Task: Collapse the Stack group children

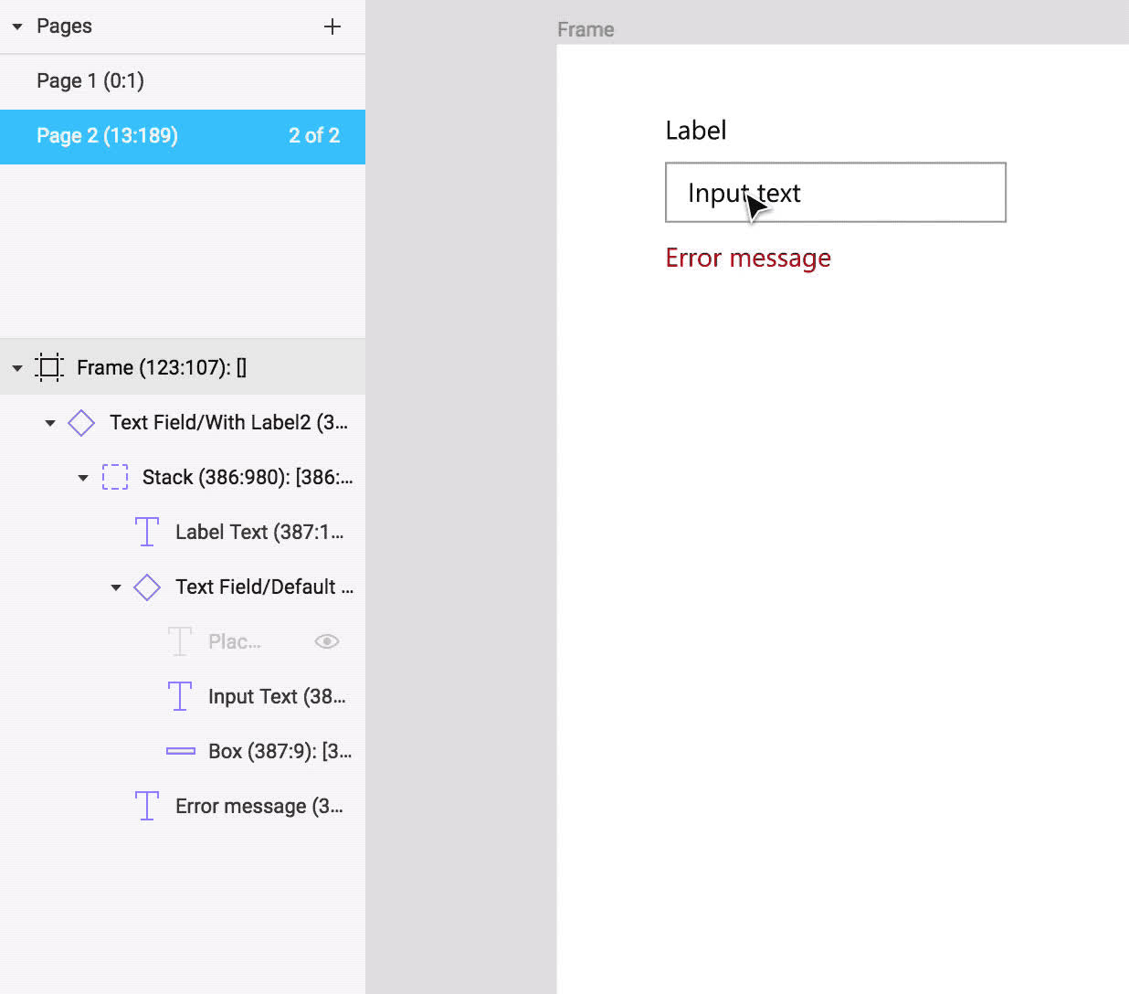Action: click(x=83, y=478)
